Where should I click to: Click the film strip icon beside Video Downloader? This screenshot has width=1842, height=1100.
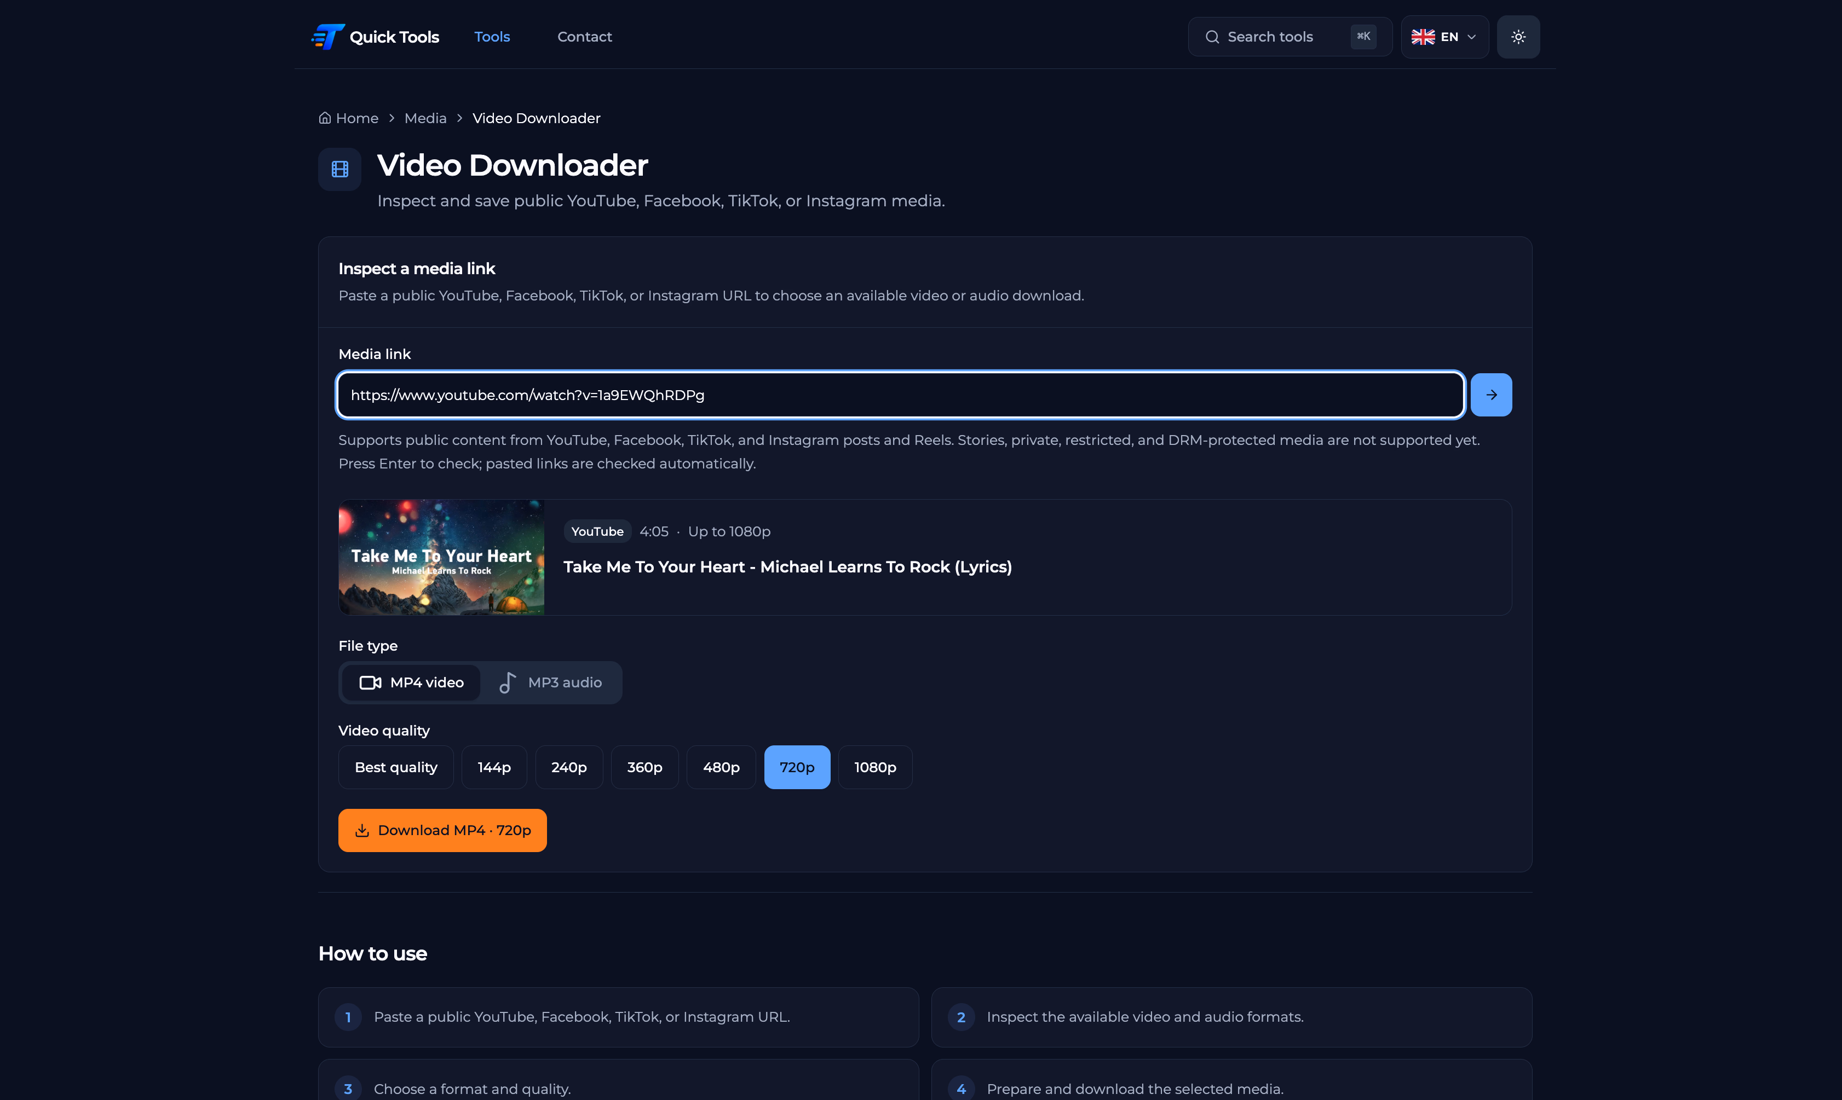(339, 169)
